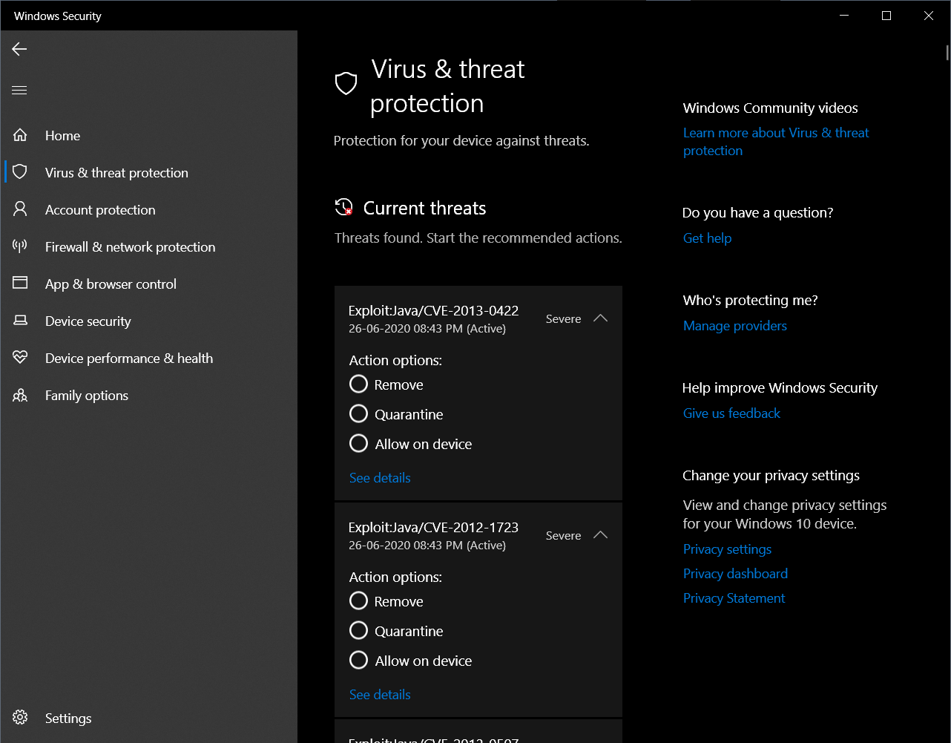Minimize the Windows Security window
951x743 pixels.
click(843, 16)
